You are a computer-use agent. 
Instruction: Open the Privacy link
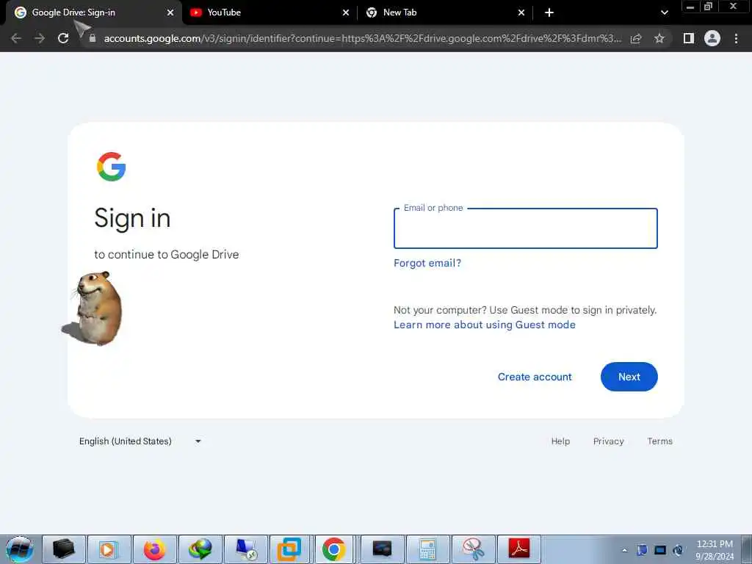pos(609,441)
